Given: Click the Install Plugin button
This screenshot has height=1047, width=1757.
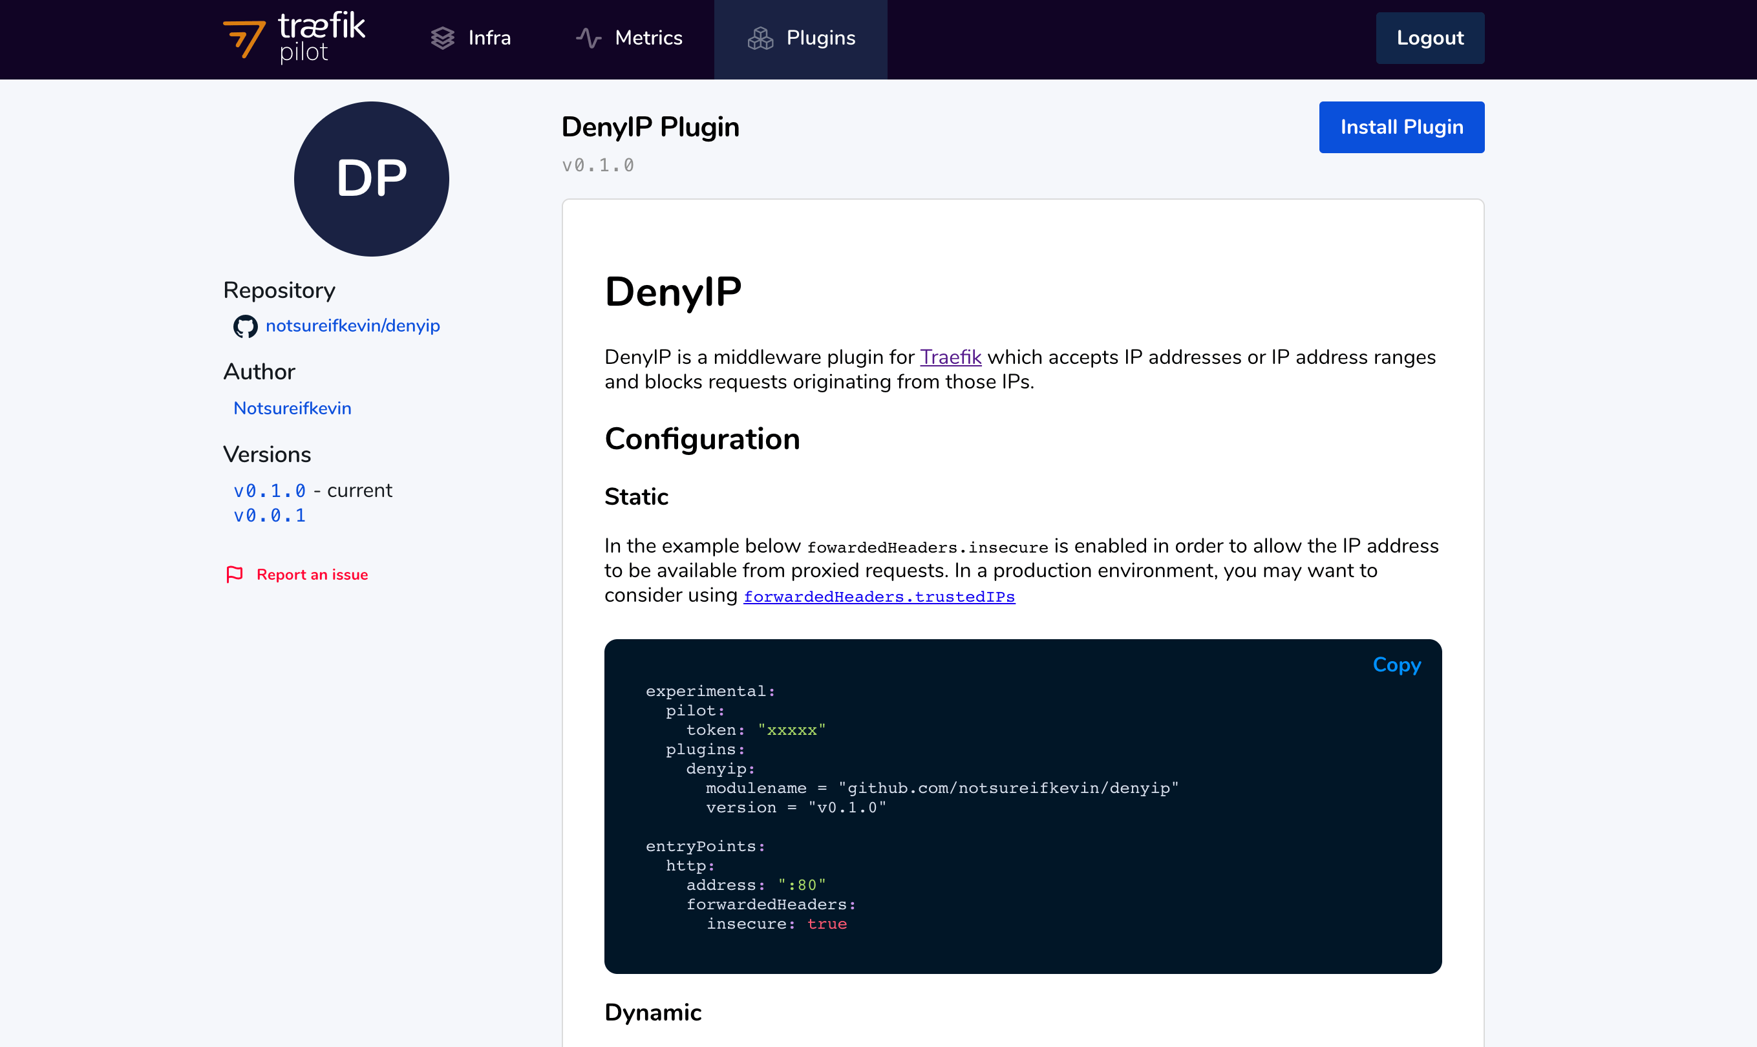Looking at the screenshot, I should [1401, 127].
